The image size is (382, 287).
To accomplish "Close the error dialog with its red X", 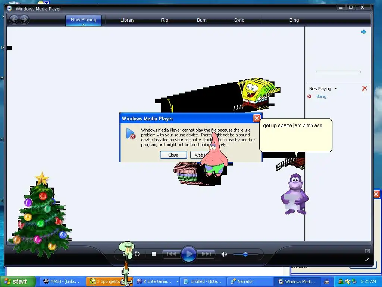I will click(257, 118).
